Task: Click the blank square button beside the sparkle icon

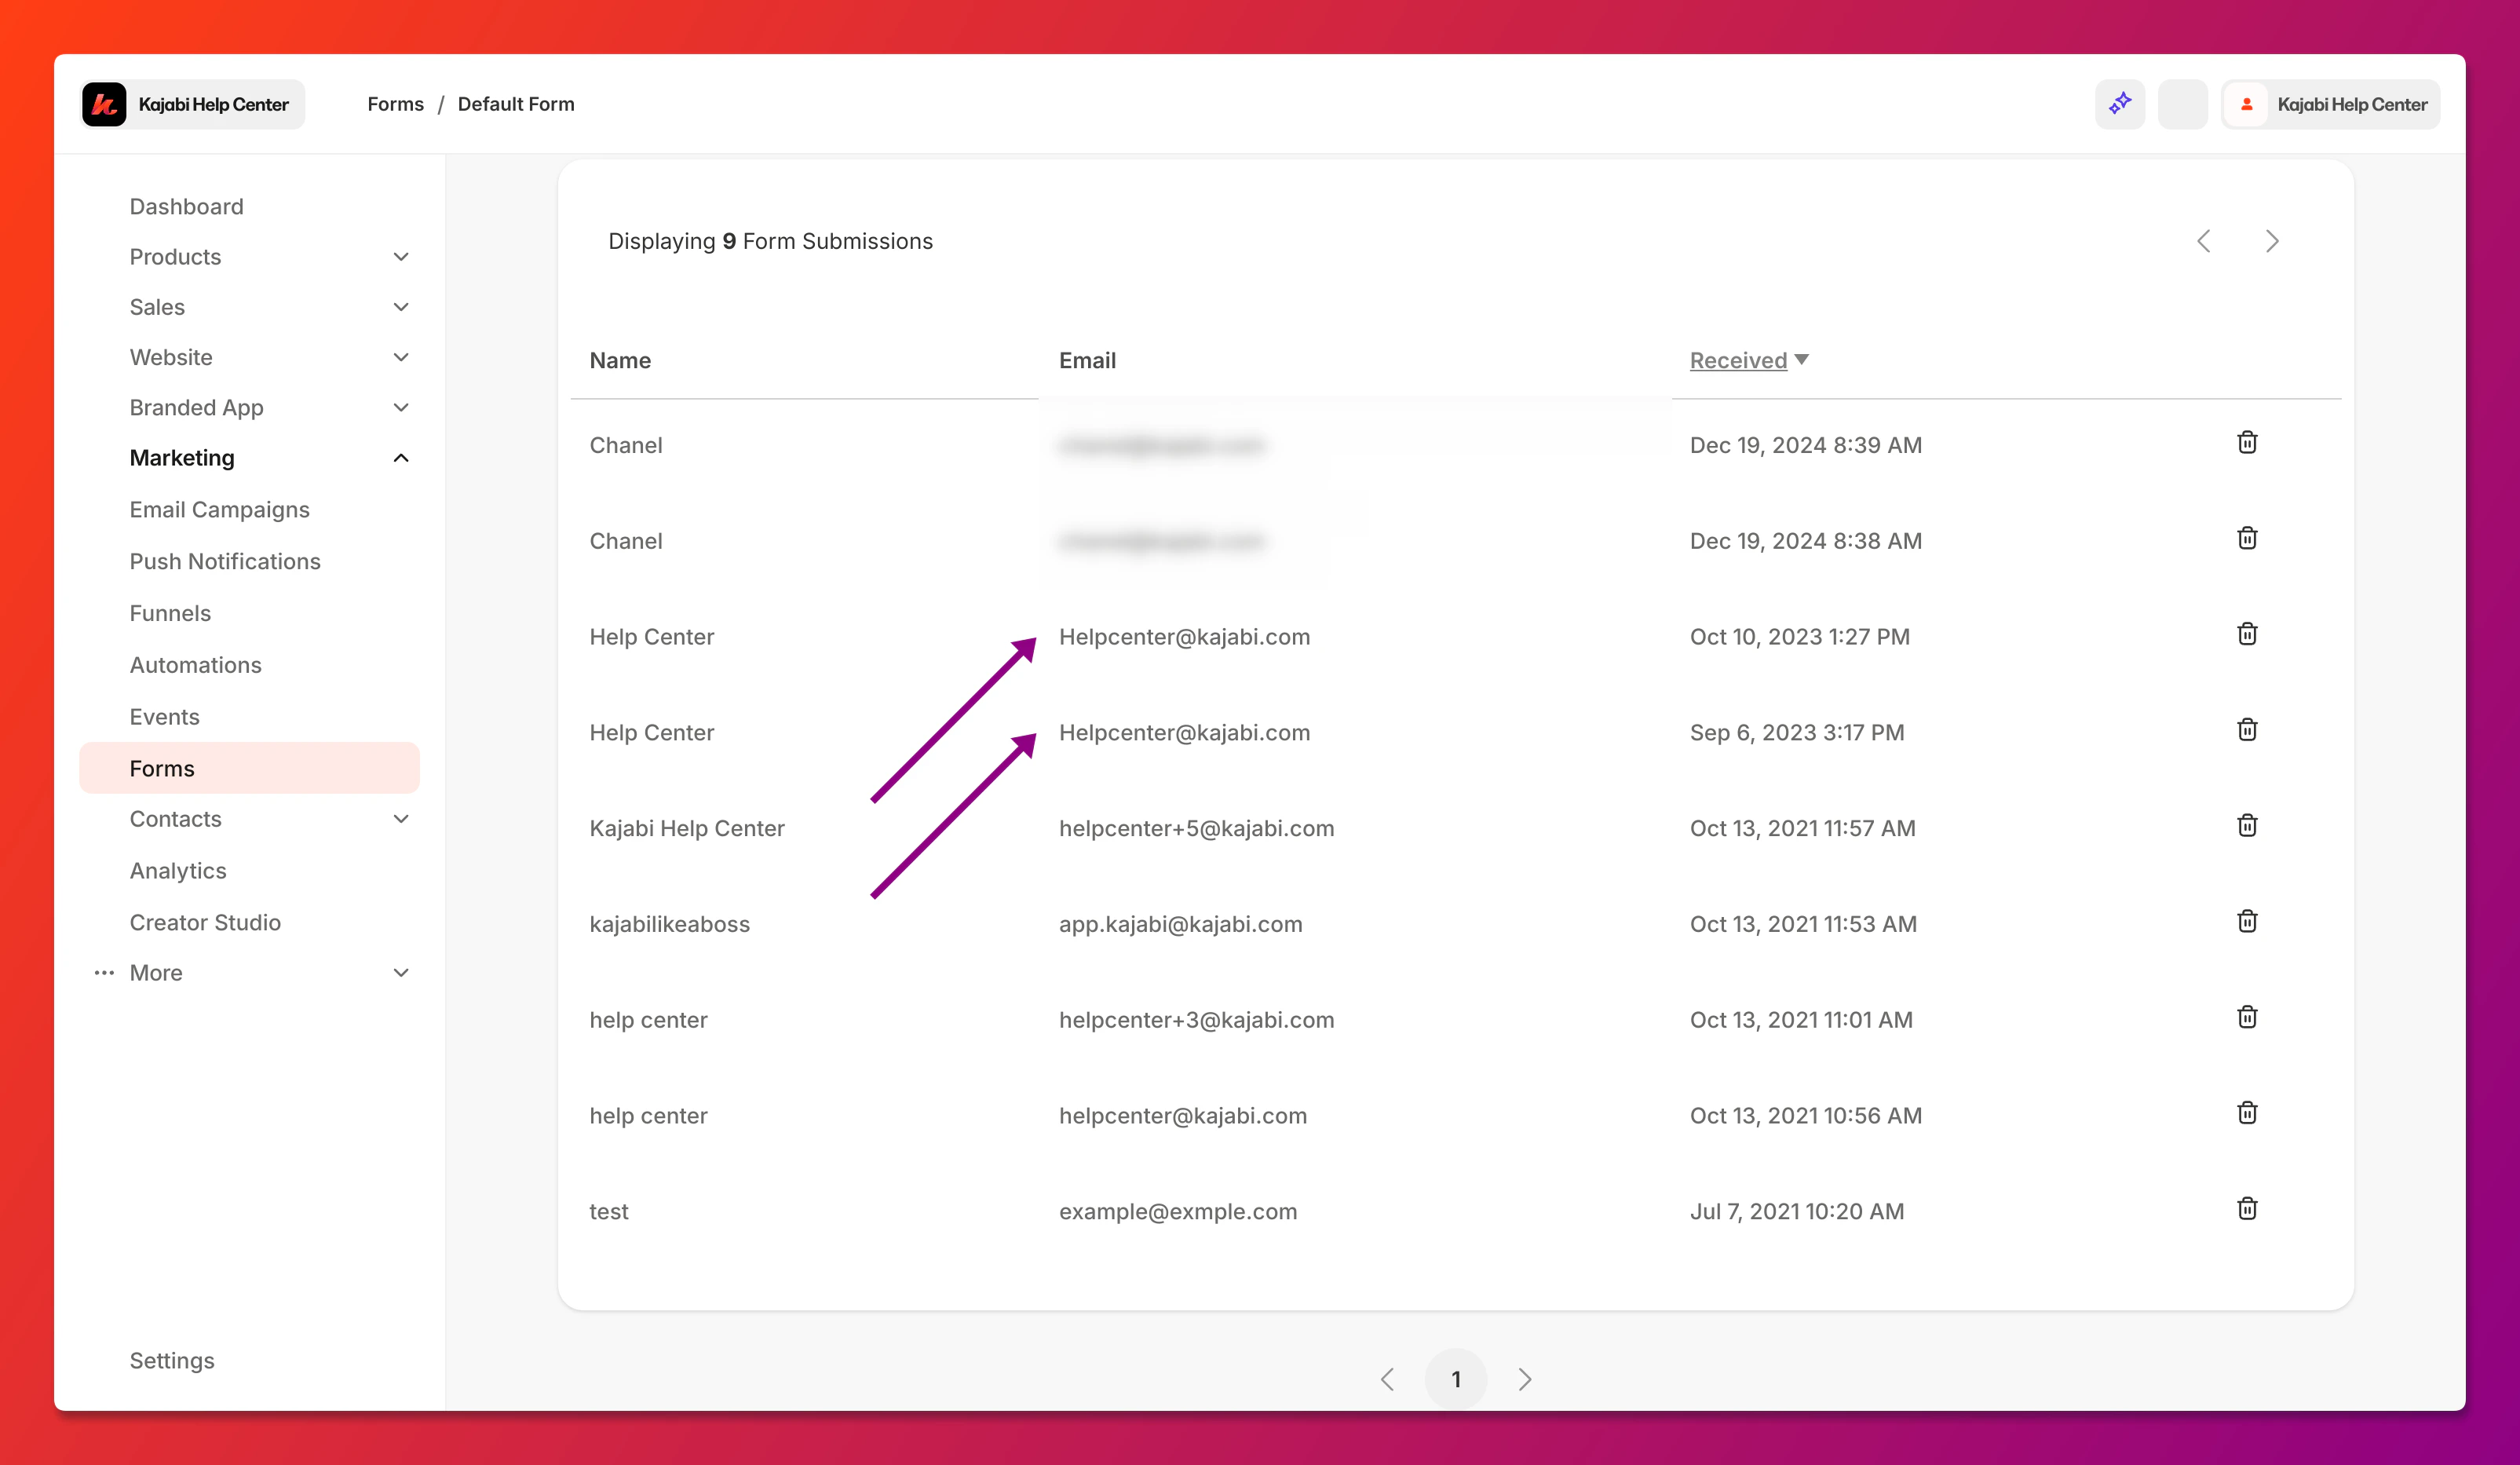Action: click(x=2182, y=104)
